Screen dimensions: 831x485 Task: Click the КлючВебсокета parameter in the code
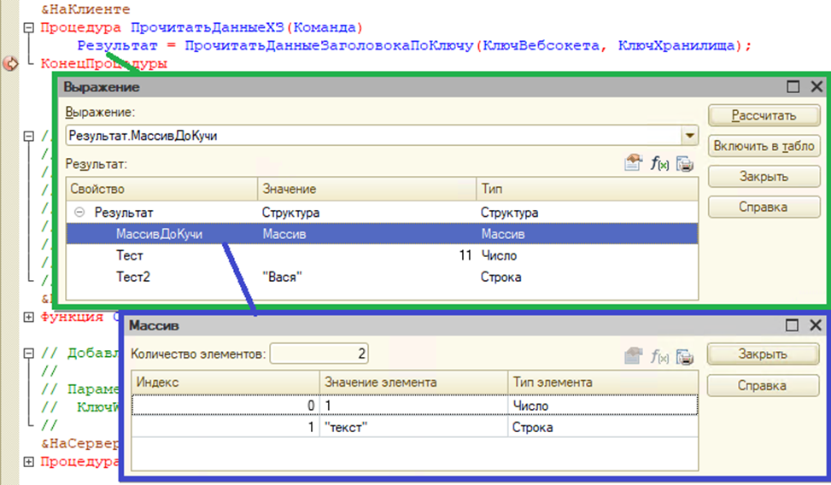click(541, 45)
